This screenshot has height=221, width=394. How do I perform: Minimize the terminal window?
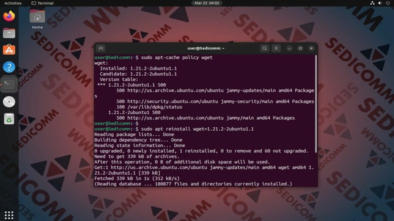point(289,48)
